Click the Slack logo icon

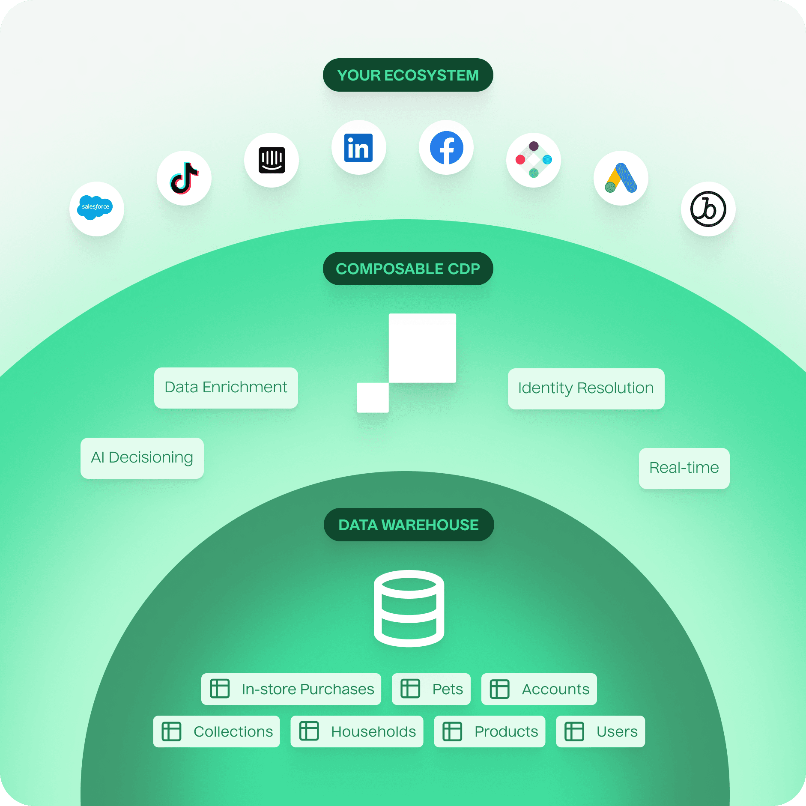(x=534, y=160)
